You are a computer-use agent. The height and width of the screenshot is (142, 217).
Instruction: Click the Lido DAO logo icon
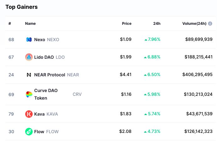[x=29, y=57]
